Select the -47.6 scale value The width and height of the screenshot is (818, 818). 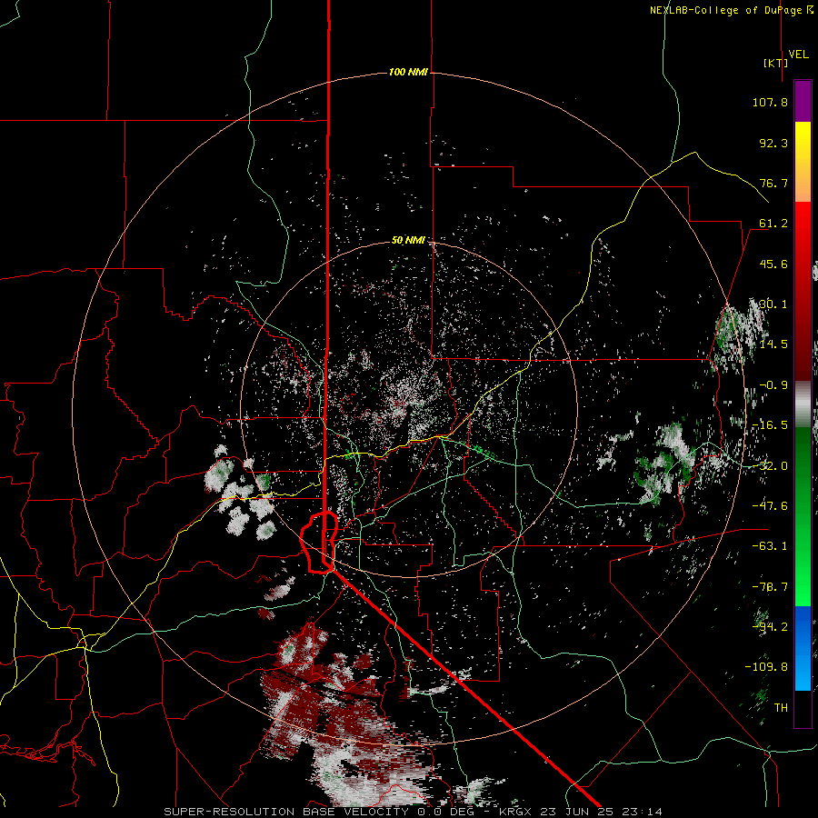(770, 506)
